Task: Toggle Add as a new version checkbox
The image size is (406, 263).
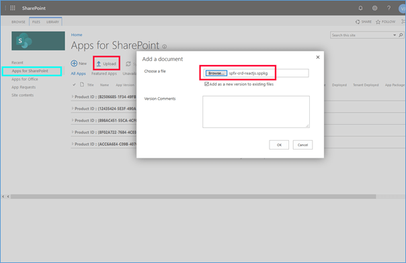Action: click(x=206, y=84)
